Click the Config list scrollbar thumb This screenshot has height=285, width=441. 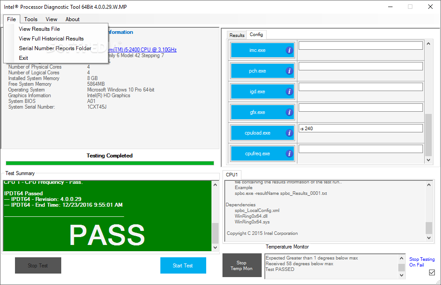pyautogui.click(x=428, y=135)
